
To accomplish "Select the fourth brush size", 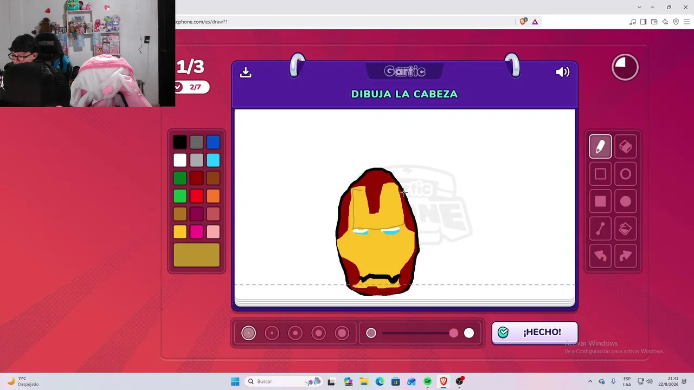I will [318, 333].
